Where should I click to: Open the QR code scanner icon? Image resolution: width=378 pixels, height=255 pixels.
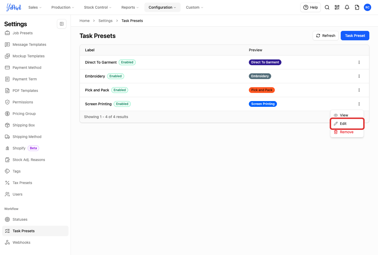click(337, 7)
